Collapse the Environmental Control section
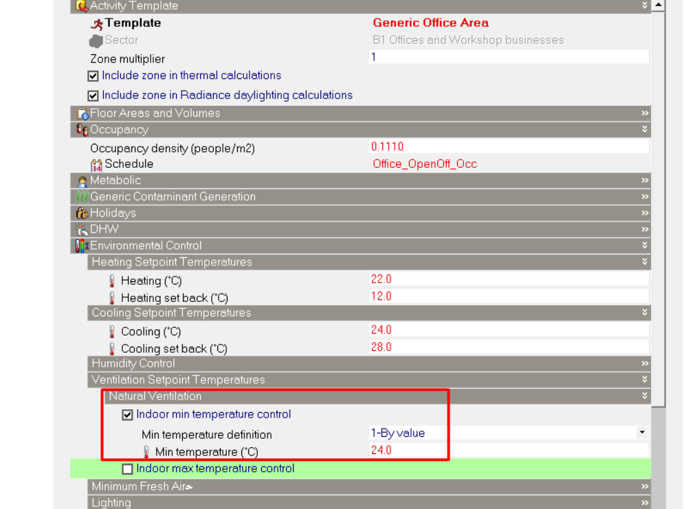This screenshot has width=693, height=509. coord(645,245)
